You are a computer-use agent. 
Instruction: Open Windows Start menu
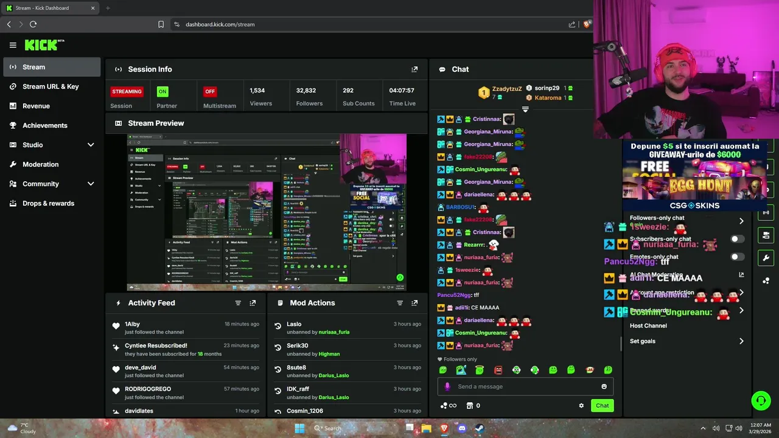point(299,428)
